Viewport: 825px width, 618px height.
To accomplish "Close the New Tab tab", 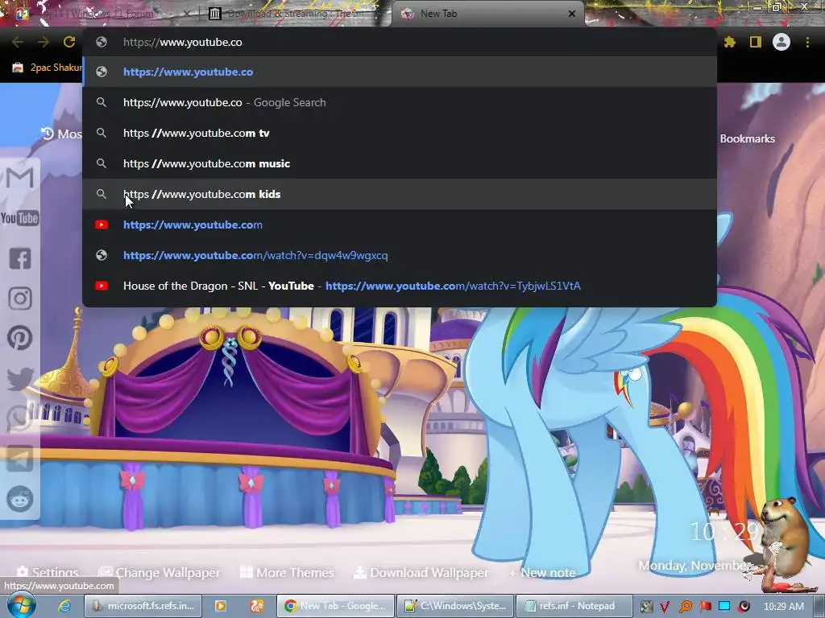I will coord(572,14).
